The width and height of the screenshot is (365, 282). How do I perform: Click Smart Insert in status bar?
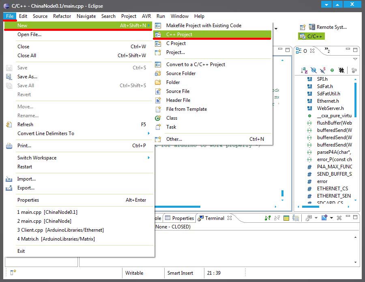point(180,273)
